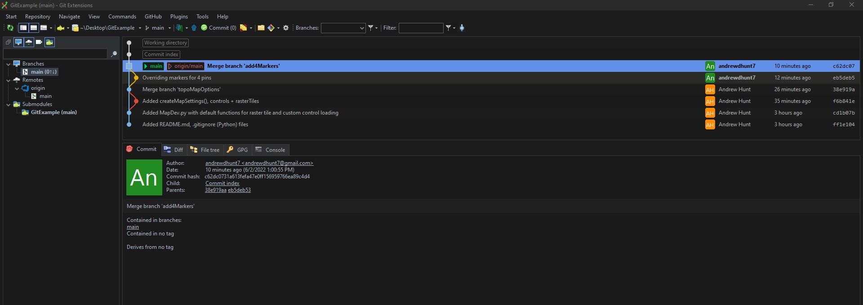The height and width of the screenshot is (305, 863).
Task: Select GitExample (main) submodule entry
Action: pyautogui.click(x=53, y=112)
